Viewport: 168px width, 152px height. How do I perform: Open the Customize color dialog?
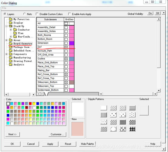pyautogui.click(x=57, y=134)
